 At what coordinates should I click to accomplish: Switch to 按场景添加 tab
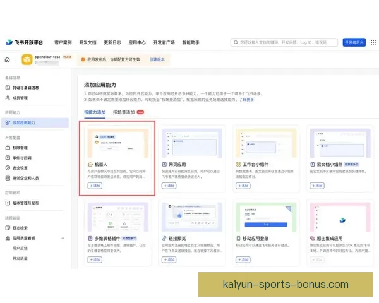(124, 112)
